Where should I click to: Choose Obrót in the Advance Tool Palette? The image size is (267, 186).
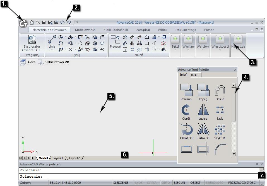click(186, 112)
